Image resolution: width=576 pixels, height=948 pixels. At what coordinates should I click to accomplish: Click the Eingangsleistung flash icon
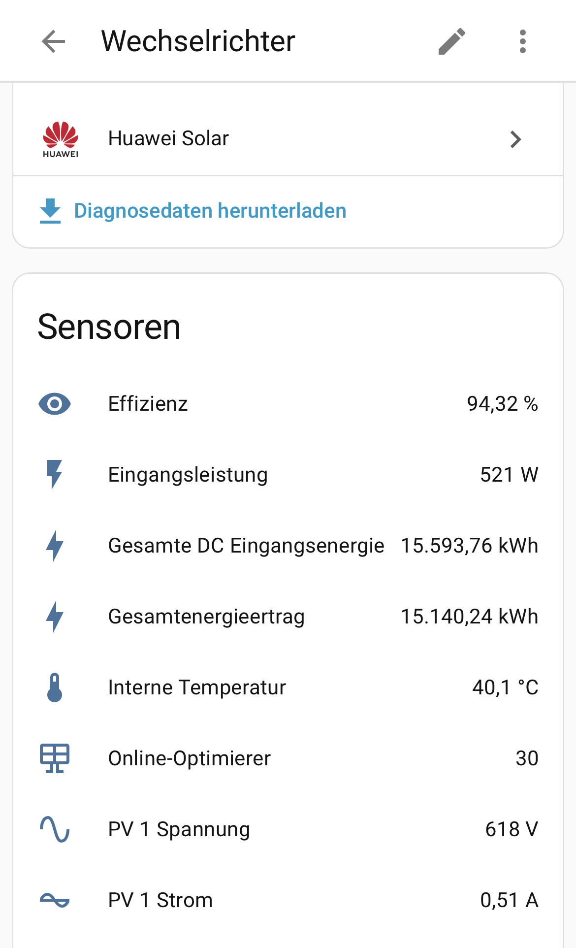pyautogui.click(x=55, y=475)
